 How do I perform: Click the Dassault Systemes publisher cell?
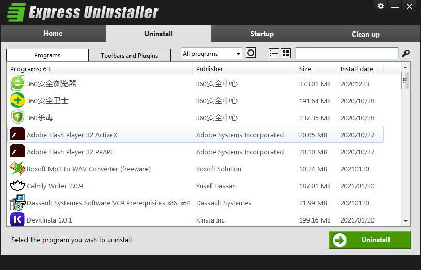[x=223, y=203]
